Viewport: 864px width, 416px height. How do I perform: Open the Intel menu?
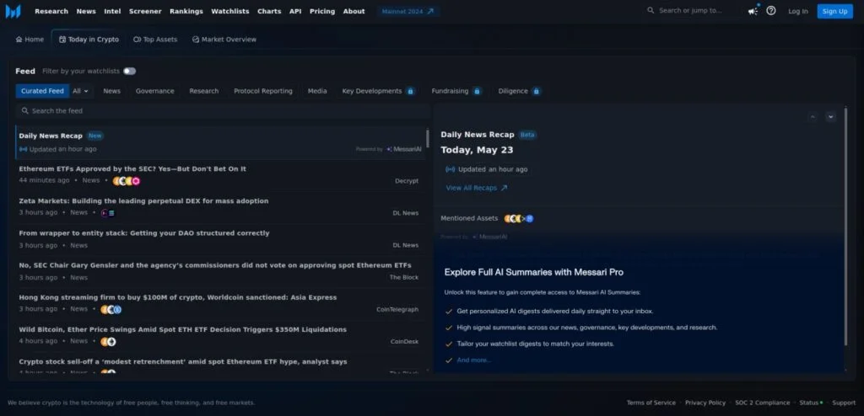[x=112, y=11]
